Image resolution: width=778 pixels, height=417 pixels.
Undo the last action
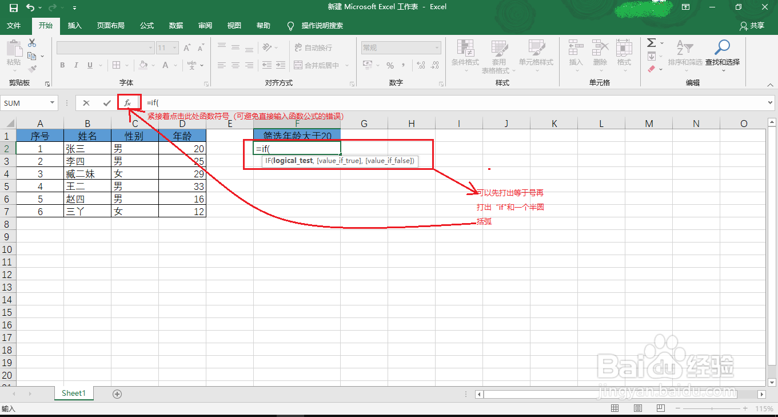tap(30, 7)
